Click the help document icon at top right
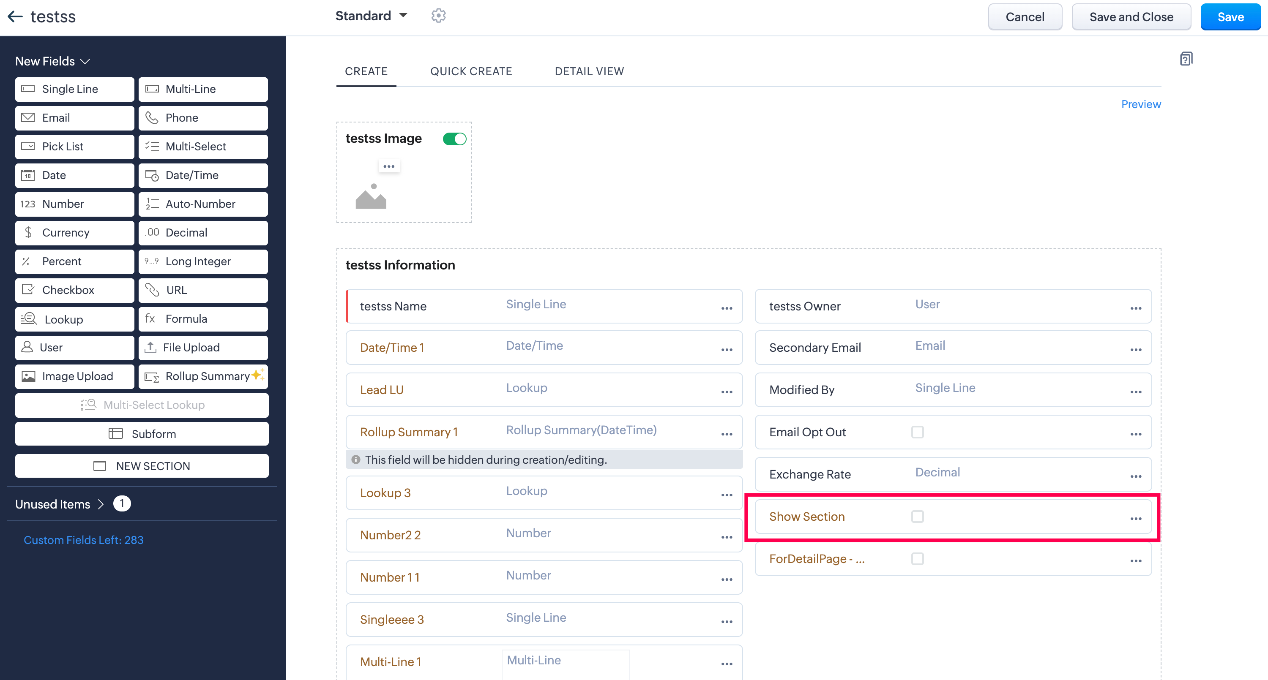Viewport: 1268px width, 680px height. [x=1186, y=59]
